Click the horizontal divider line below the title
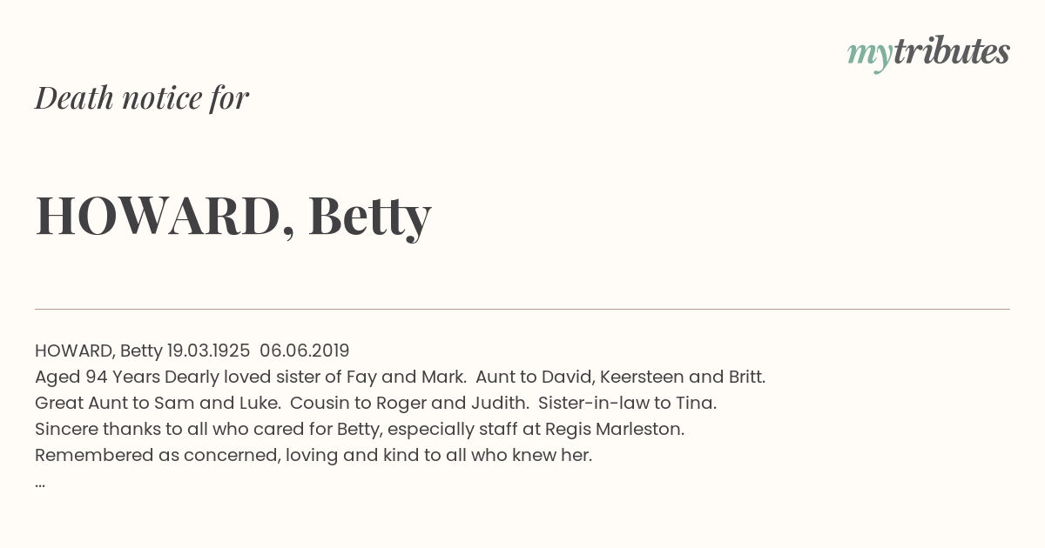Screen dimensions: 1045x548 (x=522, y=309)
